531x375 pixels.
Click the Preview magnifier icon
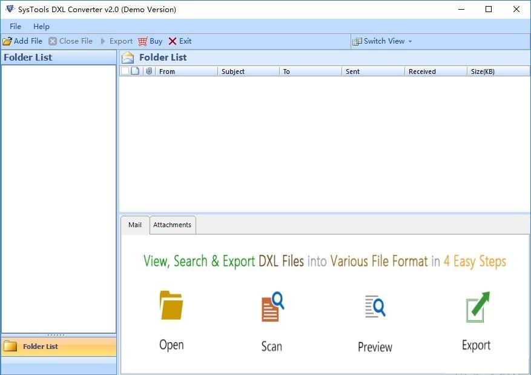pyautogui.click(x=375, y=307)
